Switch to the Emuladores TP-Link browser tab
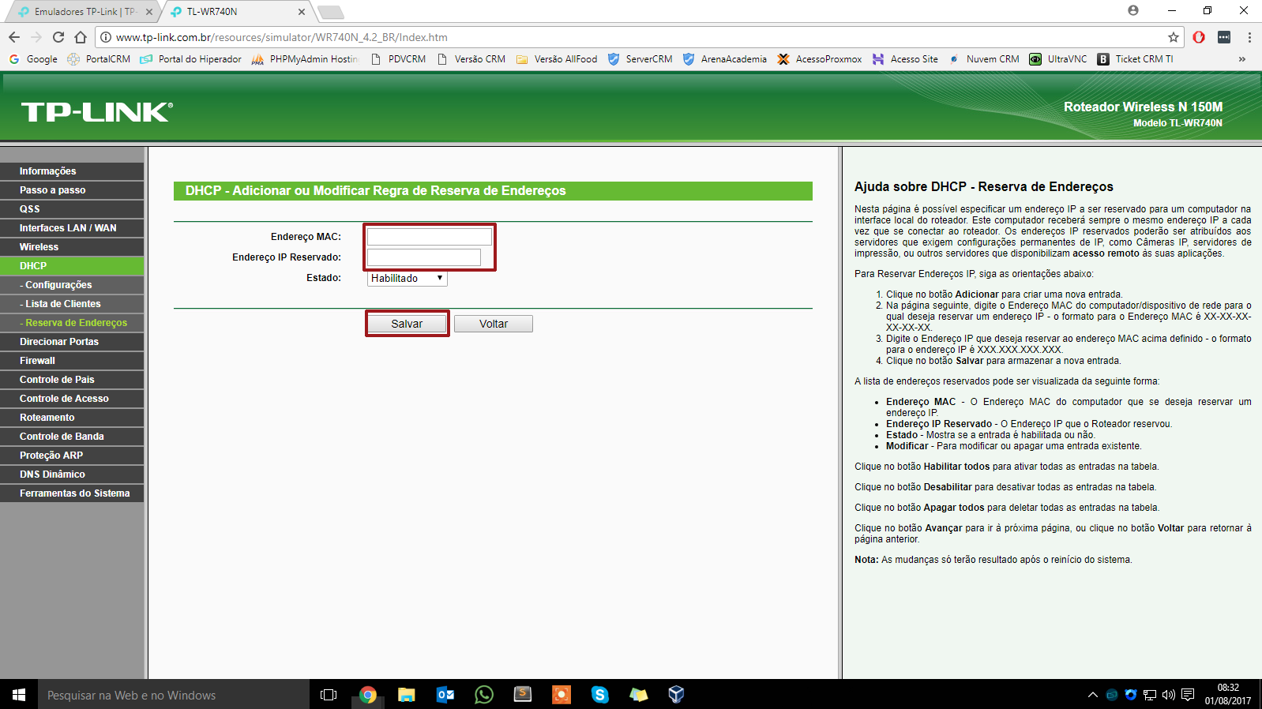This screenshot has height=709, width=1262. (x=85, y=12)
